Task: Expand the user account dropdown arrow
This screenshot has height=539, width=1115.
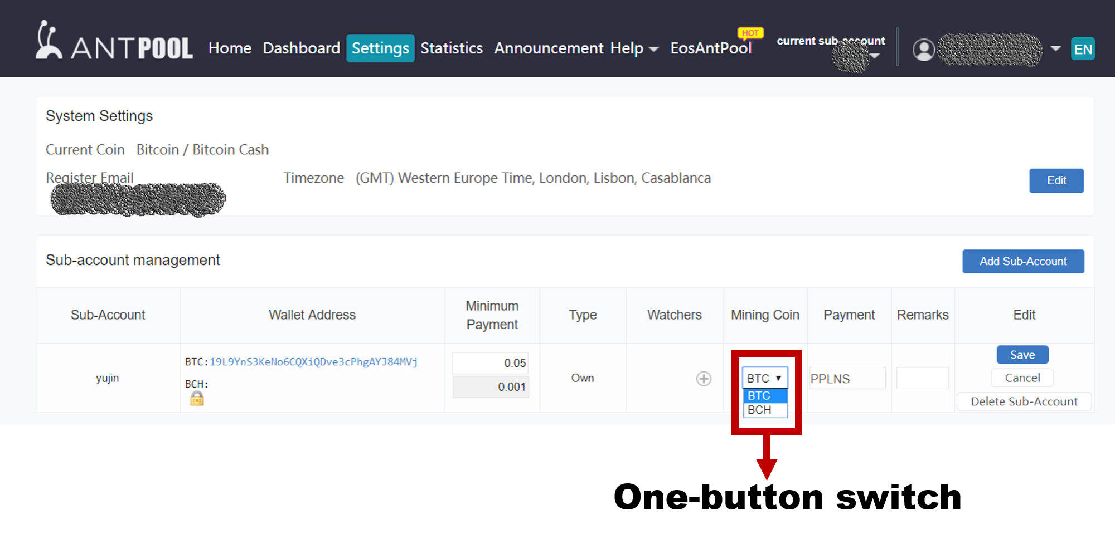Action: coord(1055,48)
